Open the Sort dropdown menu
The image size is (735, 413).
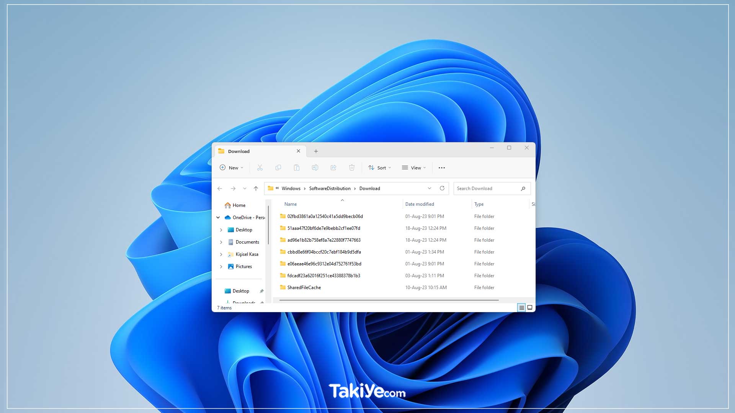380,167
